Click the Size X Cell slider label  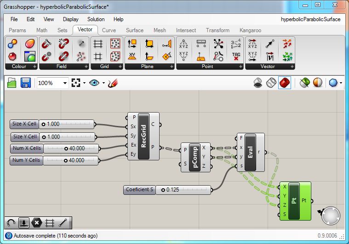coord(24,124)
